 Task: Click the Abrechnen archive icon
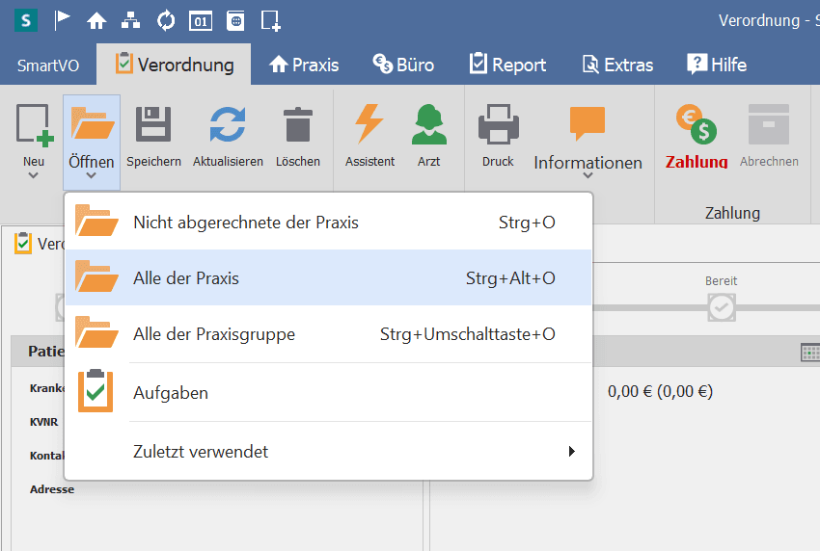pos(768,124)
